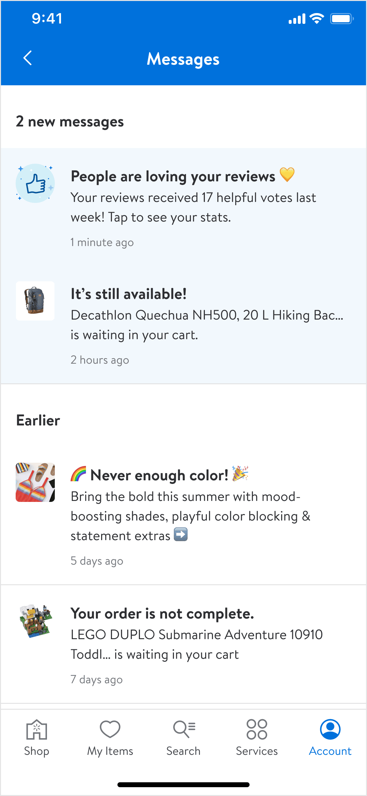Tap the Account profile icon
This screenshot has width=367, height=796.
point(330,729)
